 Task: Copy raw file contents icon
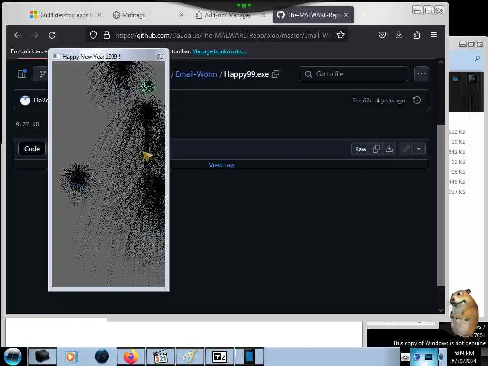376,149
